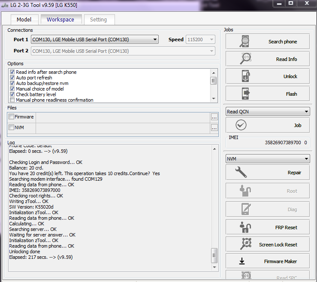Click the Firmware Maker button label
The height and width of the screenshot is (282, 317).
pyautogui.click(x=281, y=261)
